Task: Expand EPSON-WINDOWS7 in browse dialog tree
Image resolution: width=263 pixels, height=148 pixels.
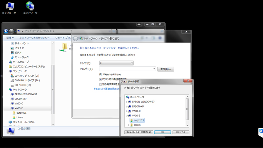Action: click(x=127, y=102)
